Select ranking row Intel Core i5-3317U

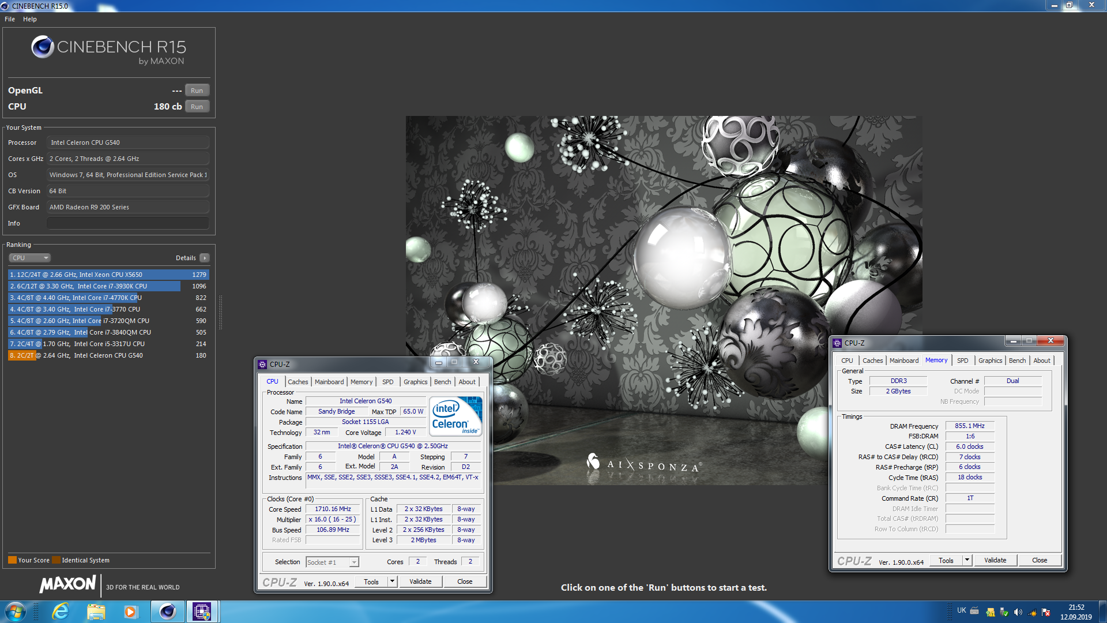[x=108, y=344]
